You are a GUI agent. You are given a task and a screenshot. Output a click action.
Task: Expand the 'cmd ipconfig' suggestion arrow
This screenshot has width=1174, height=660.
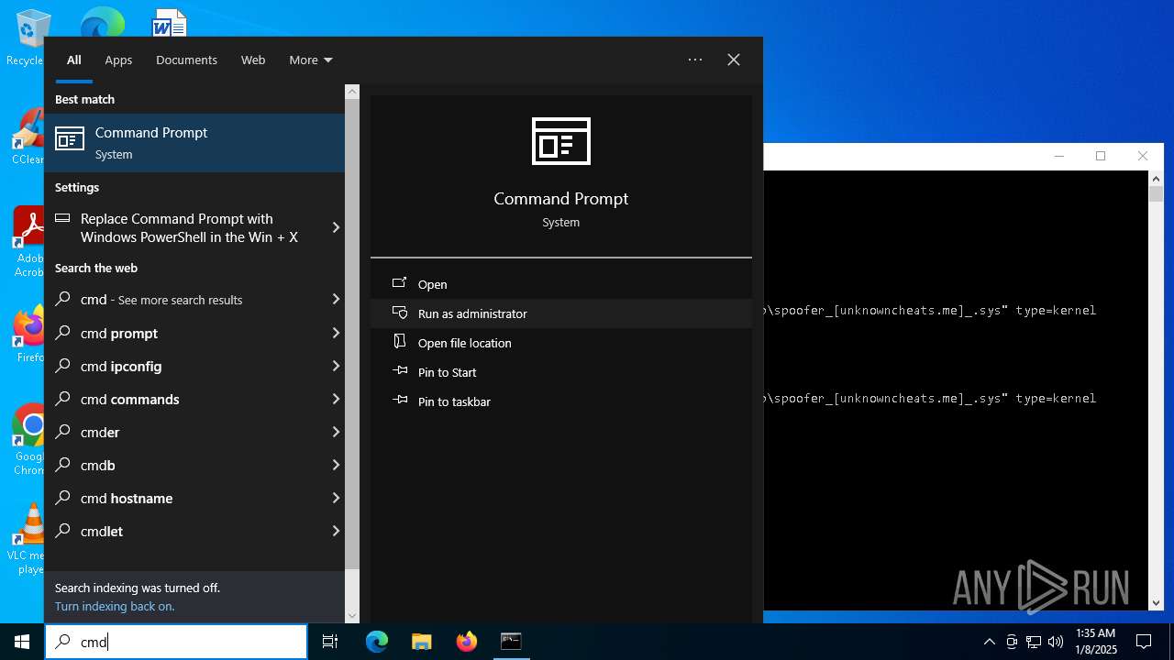coord(336,366)
